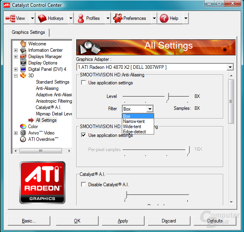Click the Displays Manager icon
The image size is (244, 232).
[23, 57]
